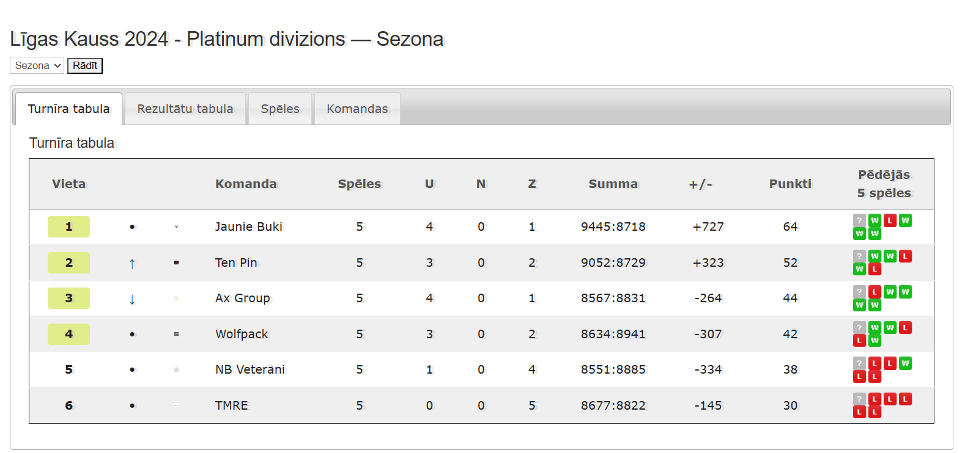Open the Spēles tab
The height and width of the screenshot is (453, 965).
pos(280,109)
